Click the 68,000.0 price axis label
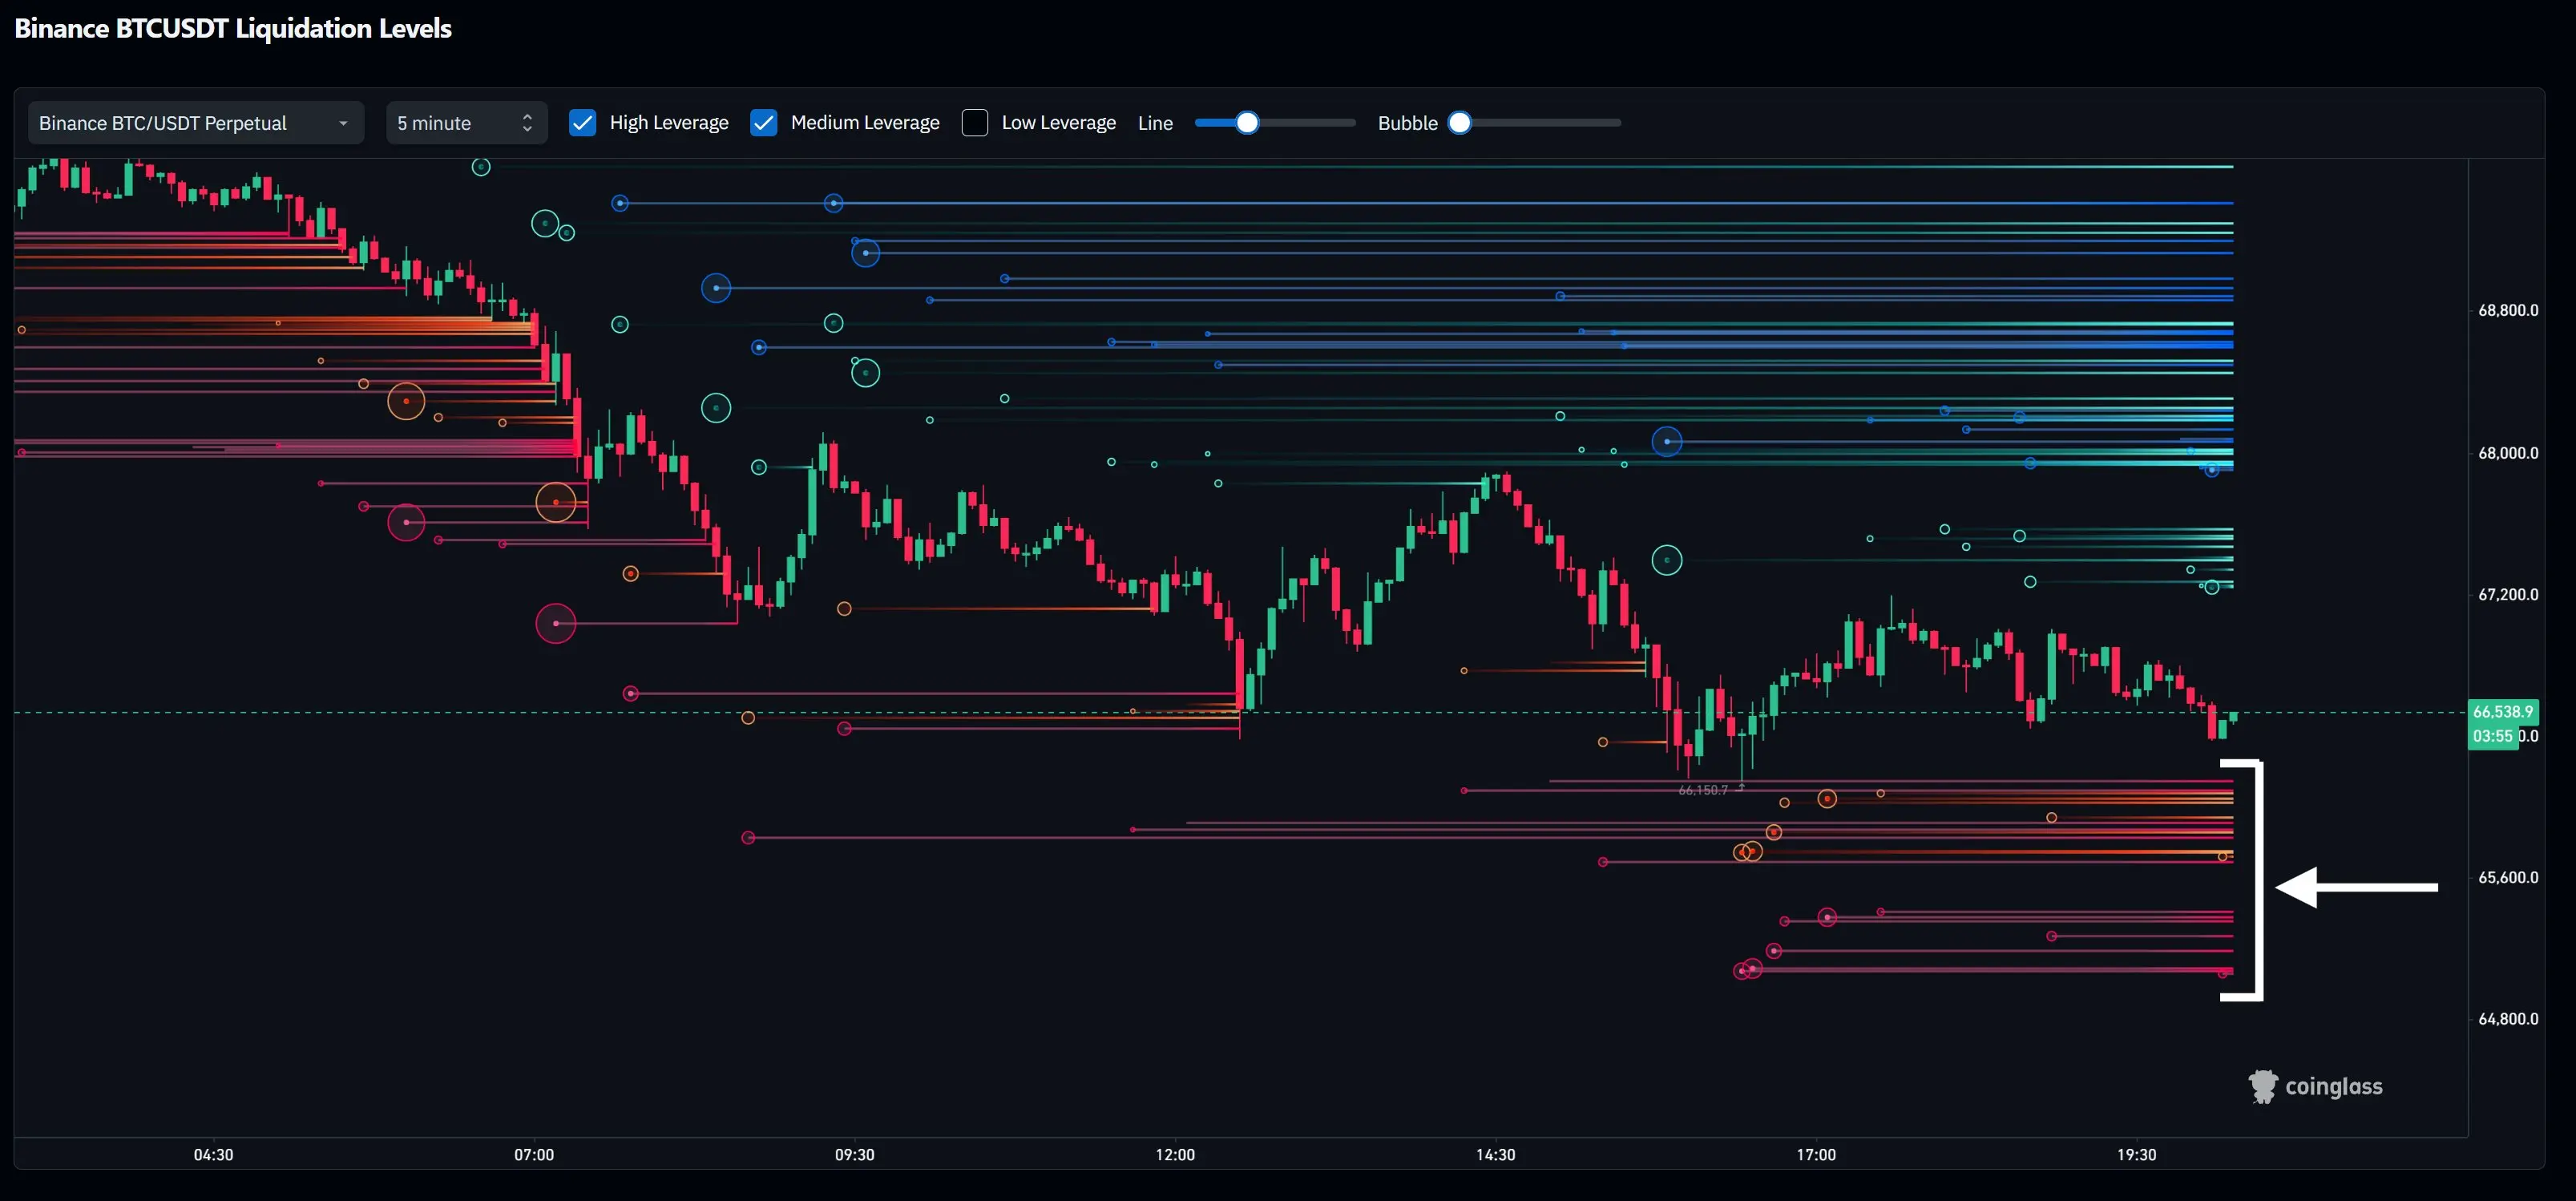This screenshot has width=2576, height=1201. (x=2508, y=453)
